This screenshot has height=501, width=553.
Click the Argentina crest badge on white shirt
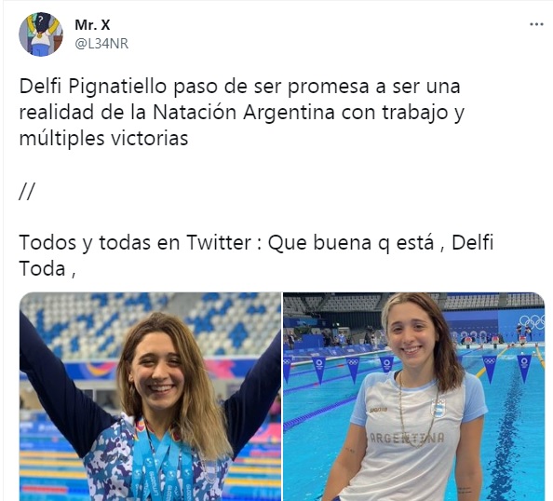[x=437, y=408]
